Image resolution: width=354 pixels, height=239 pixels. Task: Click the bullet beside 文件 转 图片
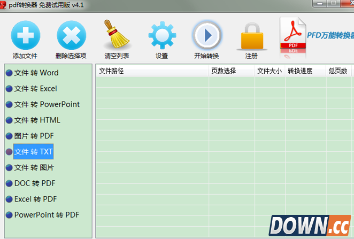pos(9,168)
